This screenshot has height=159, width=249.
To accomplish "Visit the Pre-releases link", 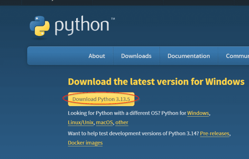I will click(x=215, y=133).
